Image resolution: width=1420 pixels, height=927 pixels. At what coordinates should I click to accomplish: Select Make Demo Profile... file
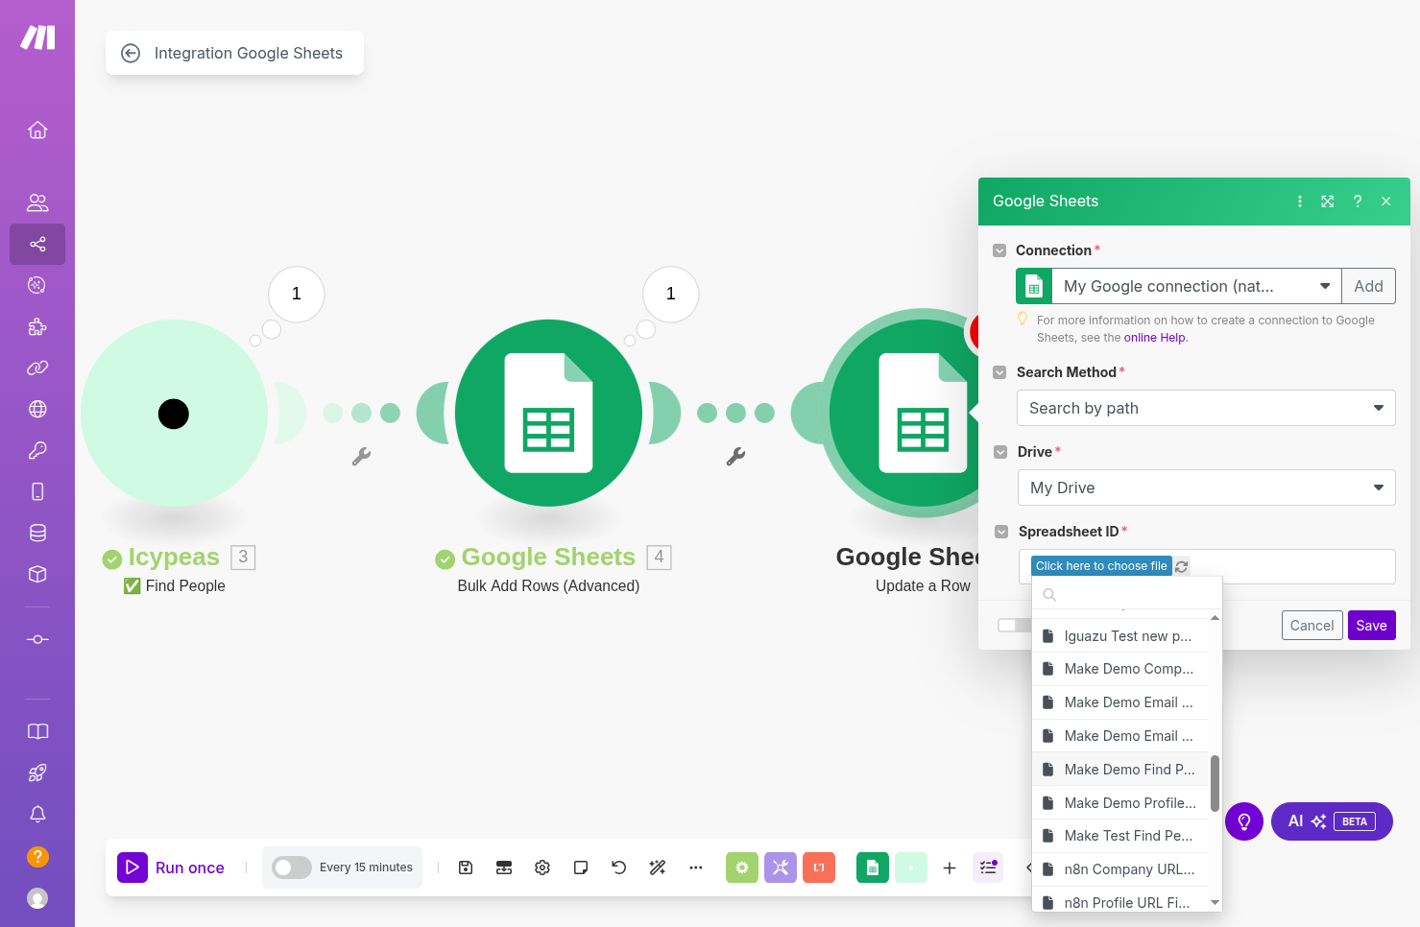(x=1119, y=803)
